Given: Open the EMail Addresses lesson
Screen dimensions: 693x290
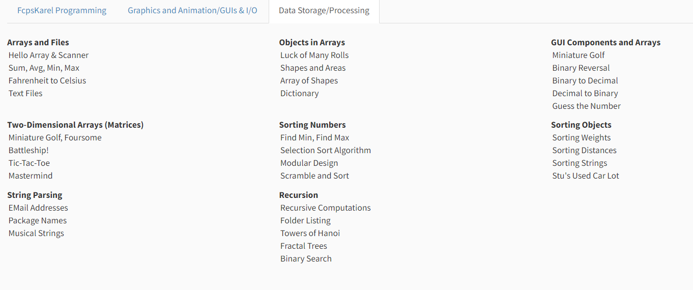Looking at the screenshot, I should click(38, 208).
